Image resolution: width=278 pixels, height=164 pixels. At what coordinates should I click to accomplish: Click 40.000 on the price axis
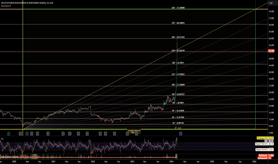(271, 72)
